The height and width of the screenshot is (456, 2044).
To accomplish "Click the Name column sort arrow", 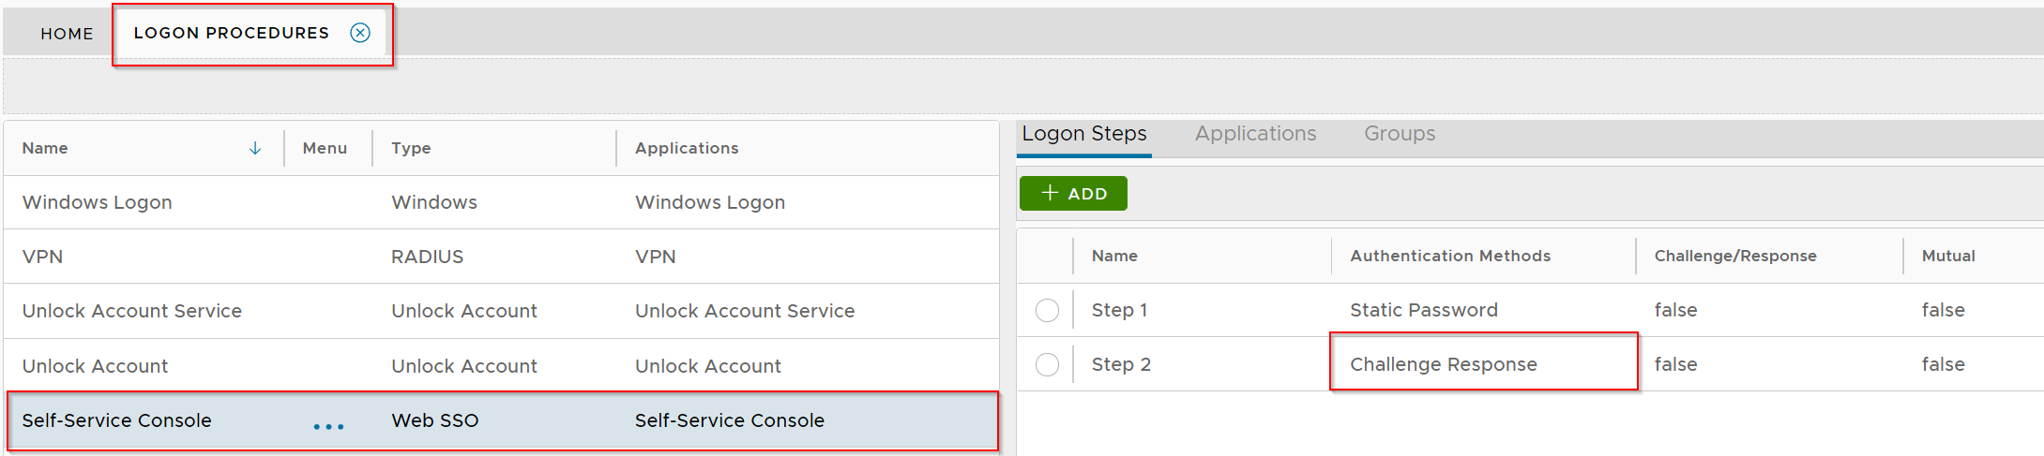I will (255, 148).
